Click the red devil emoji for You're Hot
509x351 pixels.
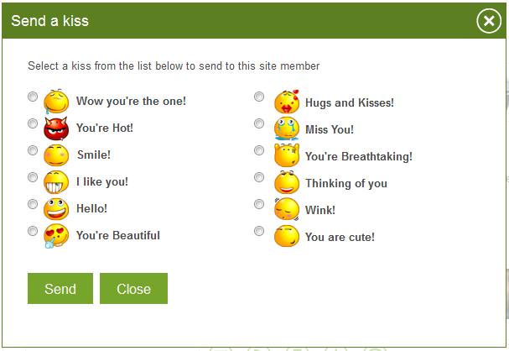point(56,128)
